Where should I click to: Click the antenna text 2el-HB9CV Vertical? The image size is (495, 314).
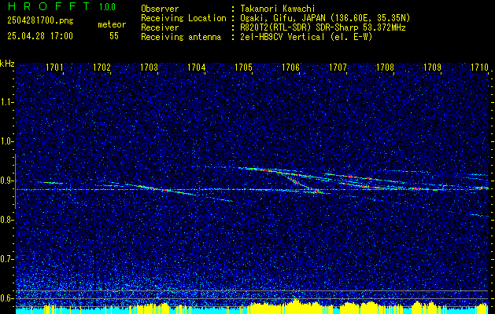click(x=283, y=37)
